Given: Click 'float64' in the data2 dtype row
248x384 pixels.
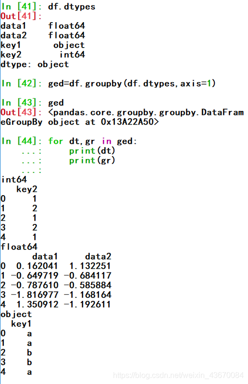Looking at the screenshot, I should [x=67, y=35].
